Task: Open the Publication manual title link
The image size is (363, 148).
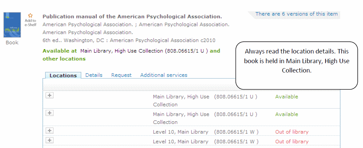Action: (132, 16)
